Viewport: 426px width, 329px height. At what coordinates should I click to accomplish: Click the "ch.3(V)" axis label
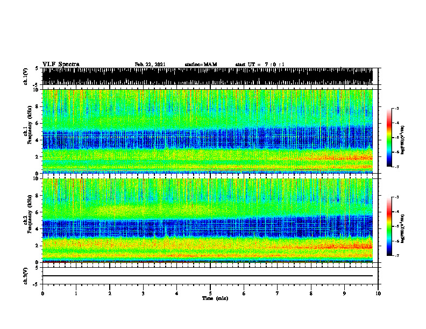pos(26,276)
